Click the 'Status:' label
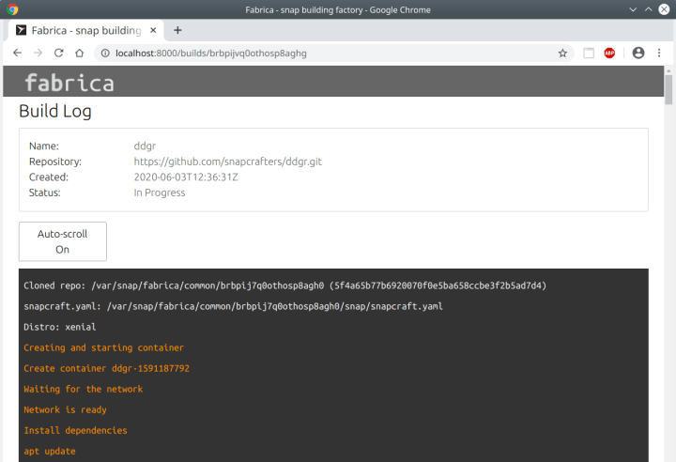The height and width of the screenshot is (462, 676). [45, 192]
